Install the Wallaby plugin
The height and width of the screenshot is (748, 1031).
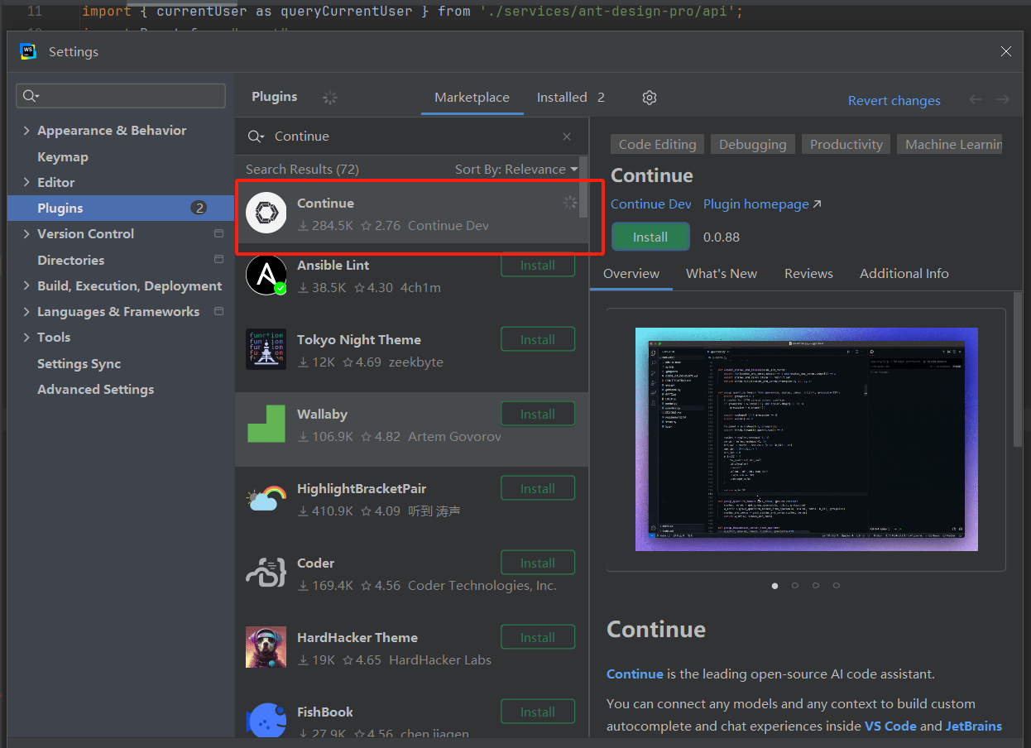(538, 415)
